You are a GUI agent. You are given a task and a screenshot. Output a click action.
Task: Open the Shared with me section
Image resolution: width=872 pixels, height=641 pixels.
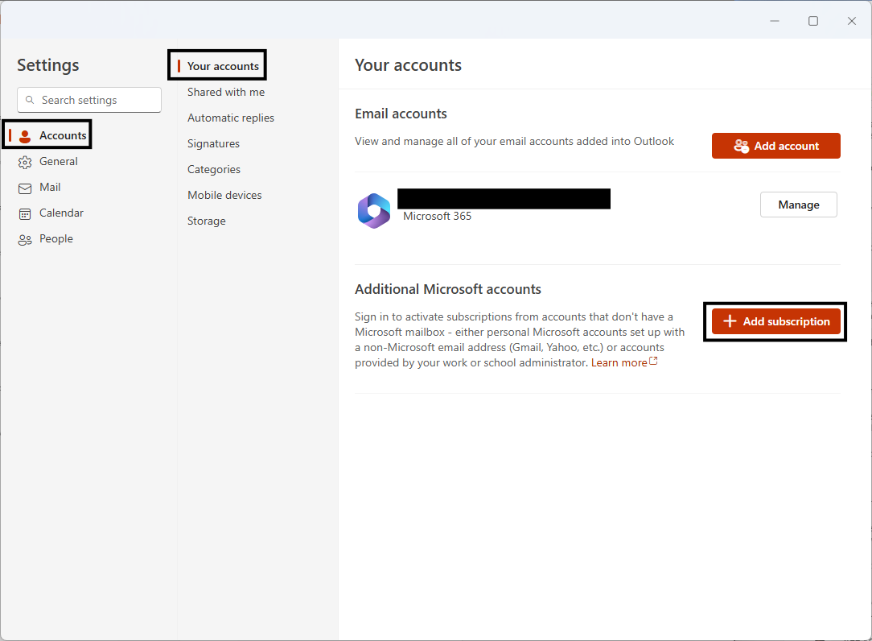225,92
